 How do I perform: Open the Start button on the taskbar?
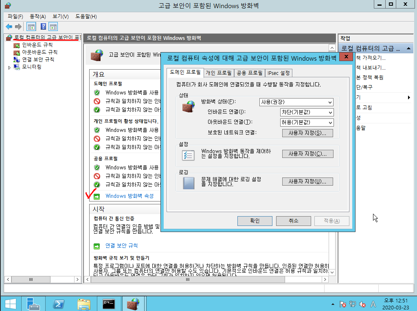(11, 304)
